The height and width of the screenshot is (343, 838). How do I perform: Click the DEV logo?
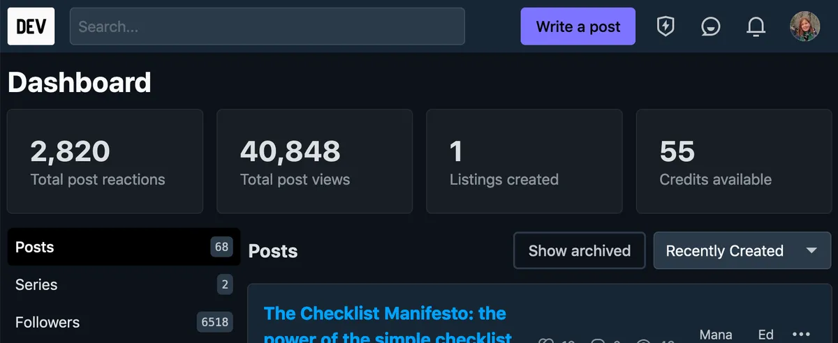31,26
